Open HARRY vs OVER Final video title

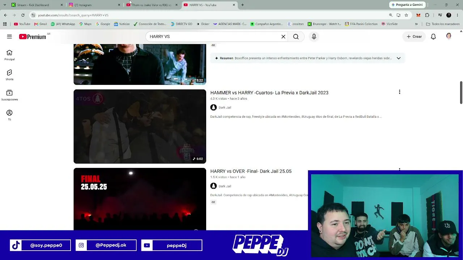[251, 171]
